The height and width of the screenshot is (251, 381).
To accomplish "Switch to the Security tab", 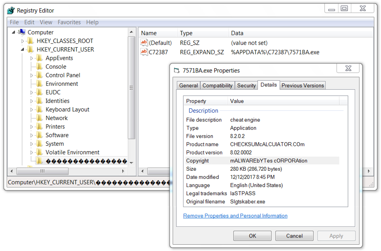I will click(x=246, y=85).
